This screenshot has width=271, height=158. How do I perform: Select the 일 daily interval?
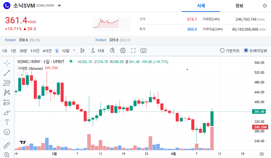pyautogui.click(x=57, y=51)
